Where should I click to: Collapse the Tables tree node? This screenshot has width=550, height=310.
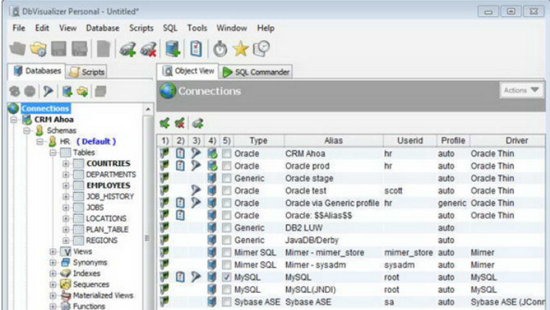pos(53,153)
